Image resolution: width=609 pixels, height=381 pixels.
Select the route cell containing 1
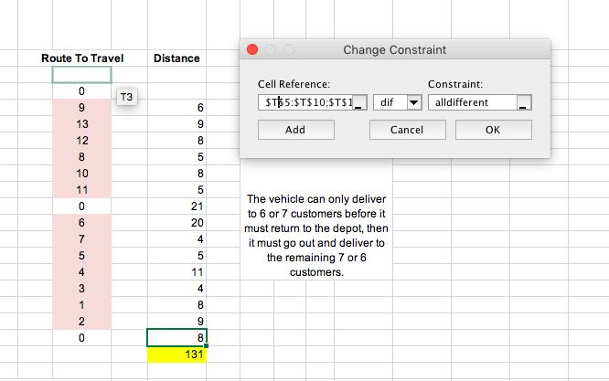click(82, 305)
